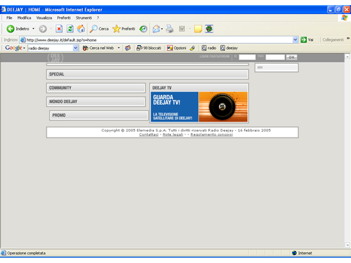Open the Visualizza menu
Image resolution: width=351 pixels, height=263 pixels.
(x=44, y=18)
